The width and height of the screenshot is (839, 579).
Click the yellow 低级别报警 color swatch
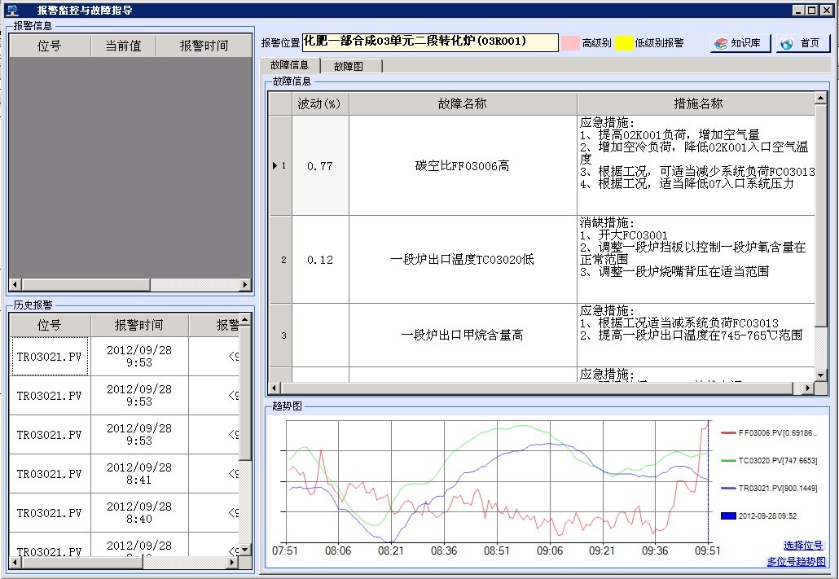coord(624,43)
